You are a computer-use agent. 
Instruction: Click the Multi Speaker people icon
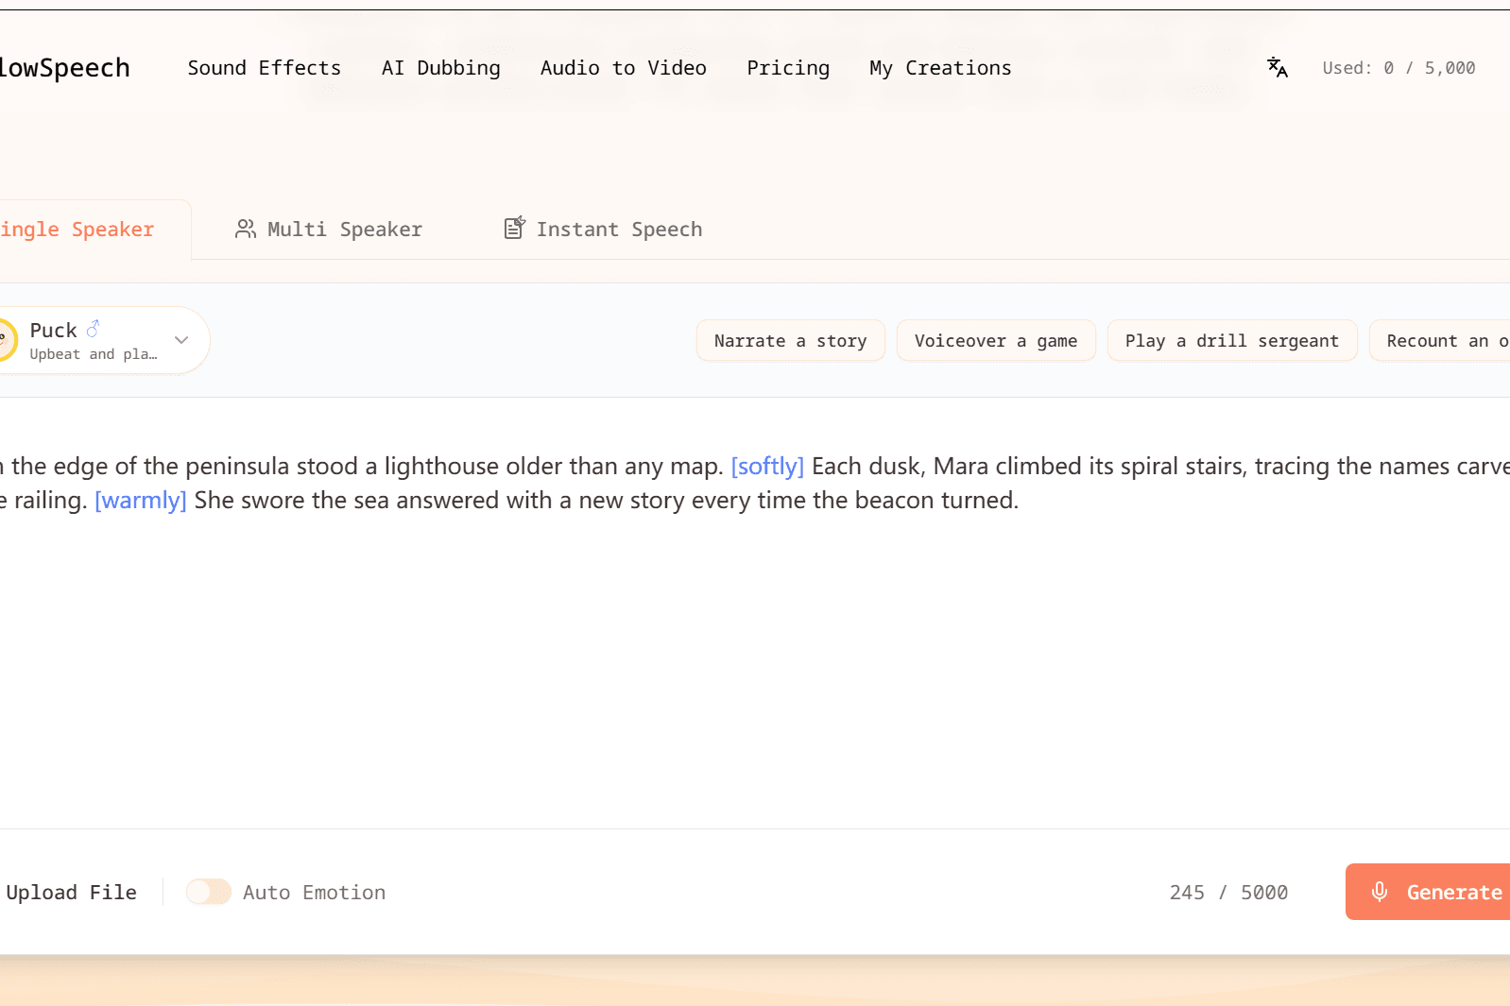coord(246,230)
